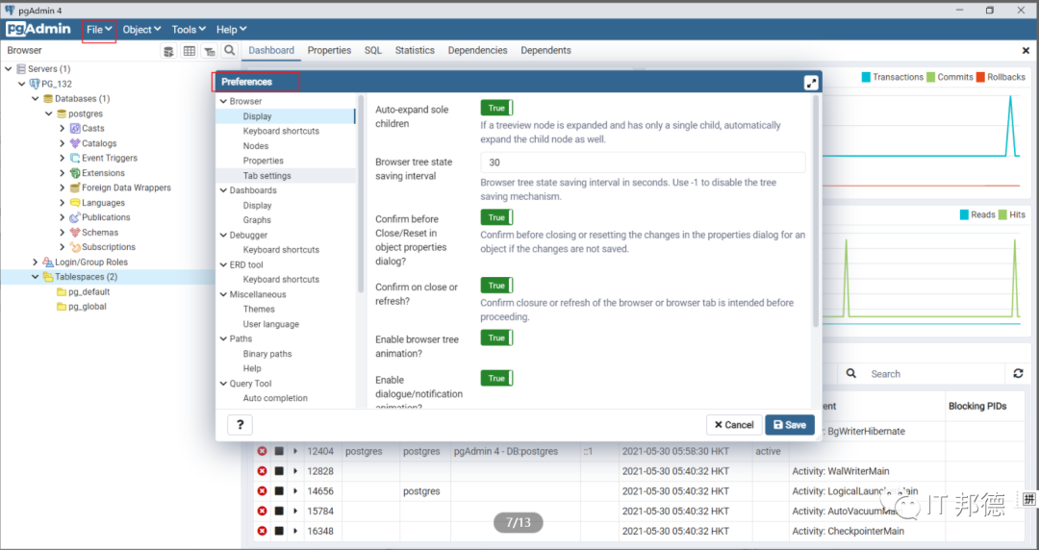The height and width of the screenshot is (550, 1039).
Task: Terminate session for PID 16348
Action: pyautogui.click(x=263, y=531)
